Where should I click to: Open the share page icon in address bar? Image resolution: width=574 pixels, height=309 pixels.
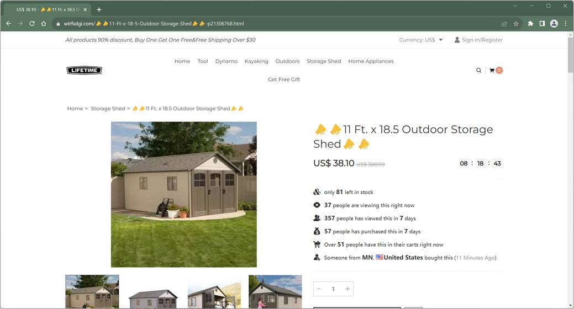(504, 24)
